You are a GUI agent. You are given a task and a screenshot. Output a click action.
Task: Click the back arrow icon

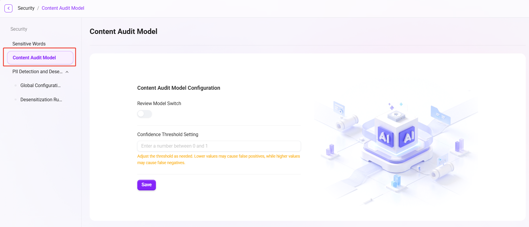coord(9,8)
